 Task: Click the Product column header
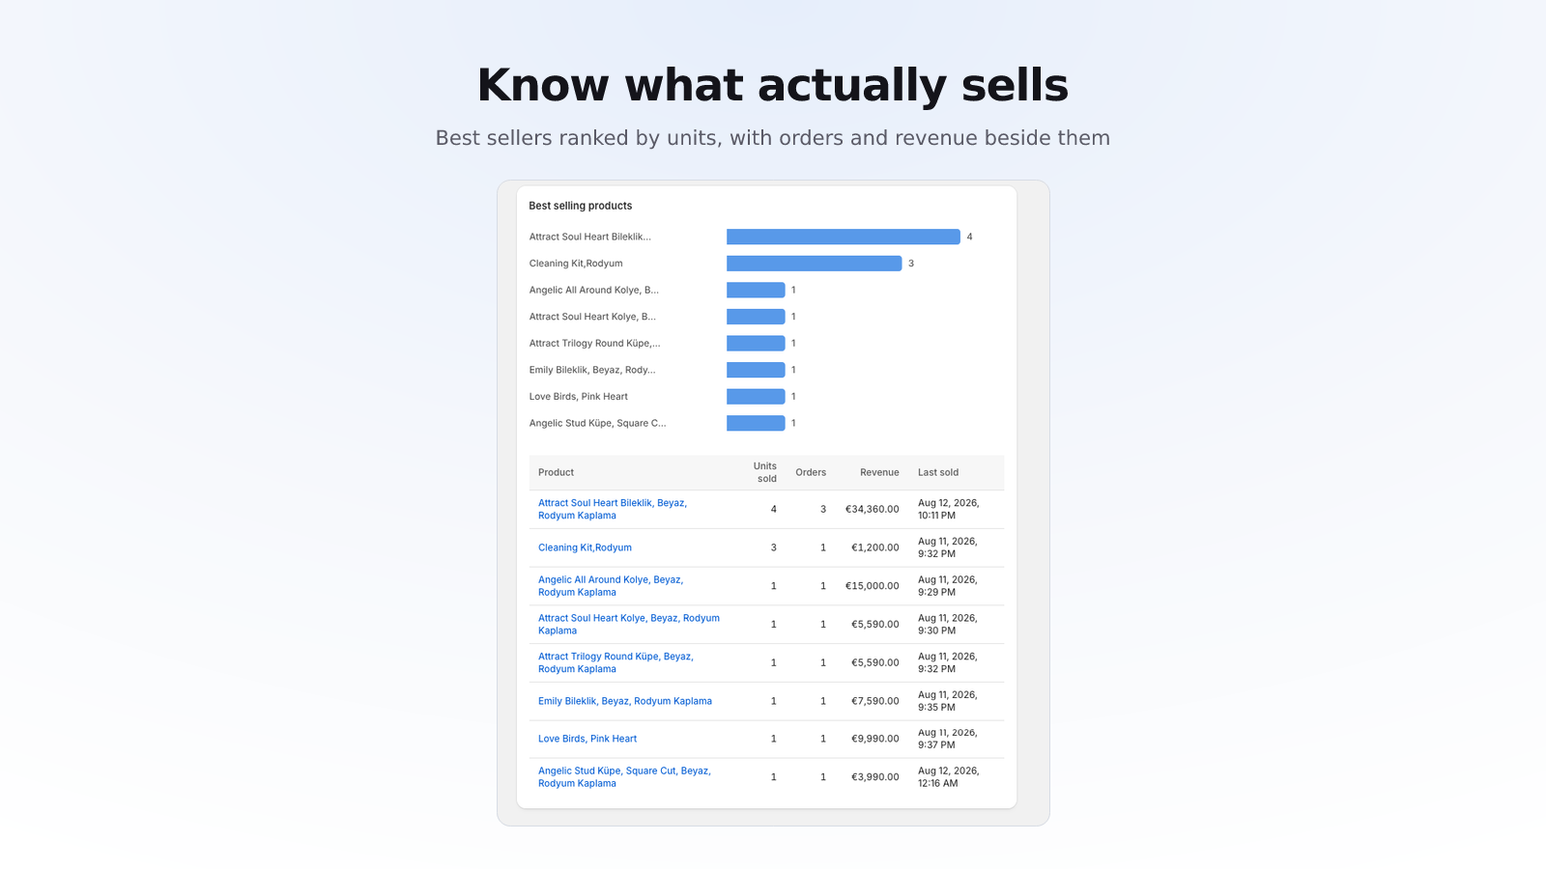[x=556, y=472]
